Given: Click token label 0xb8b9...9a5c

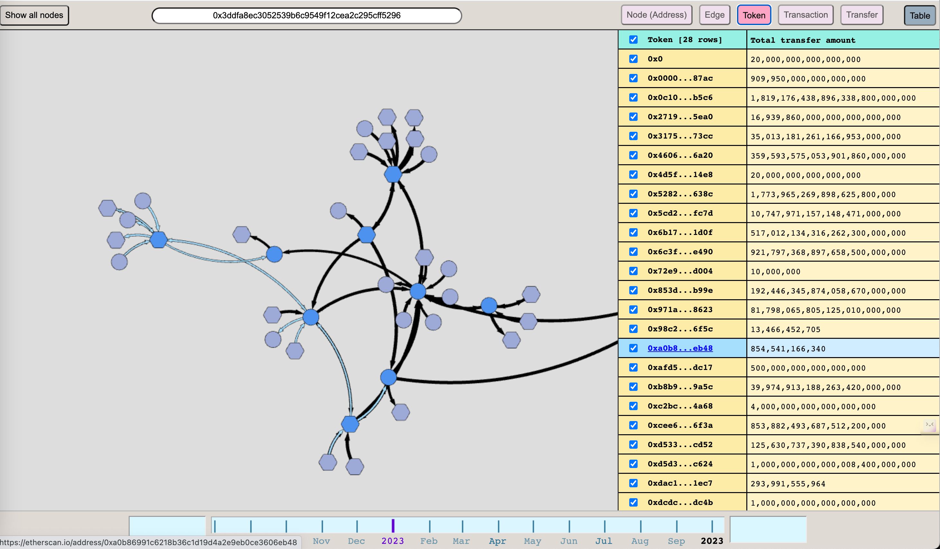Looking at the screenshot, I should [680, 386].
